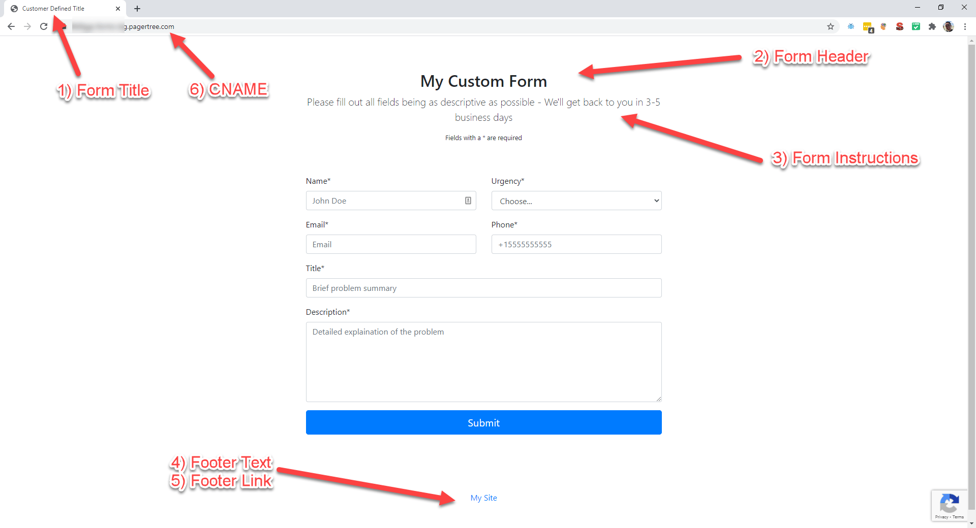Open the Urgency Choose dropdown

click(x=576, y=201)
